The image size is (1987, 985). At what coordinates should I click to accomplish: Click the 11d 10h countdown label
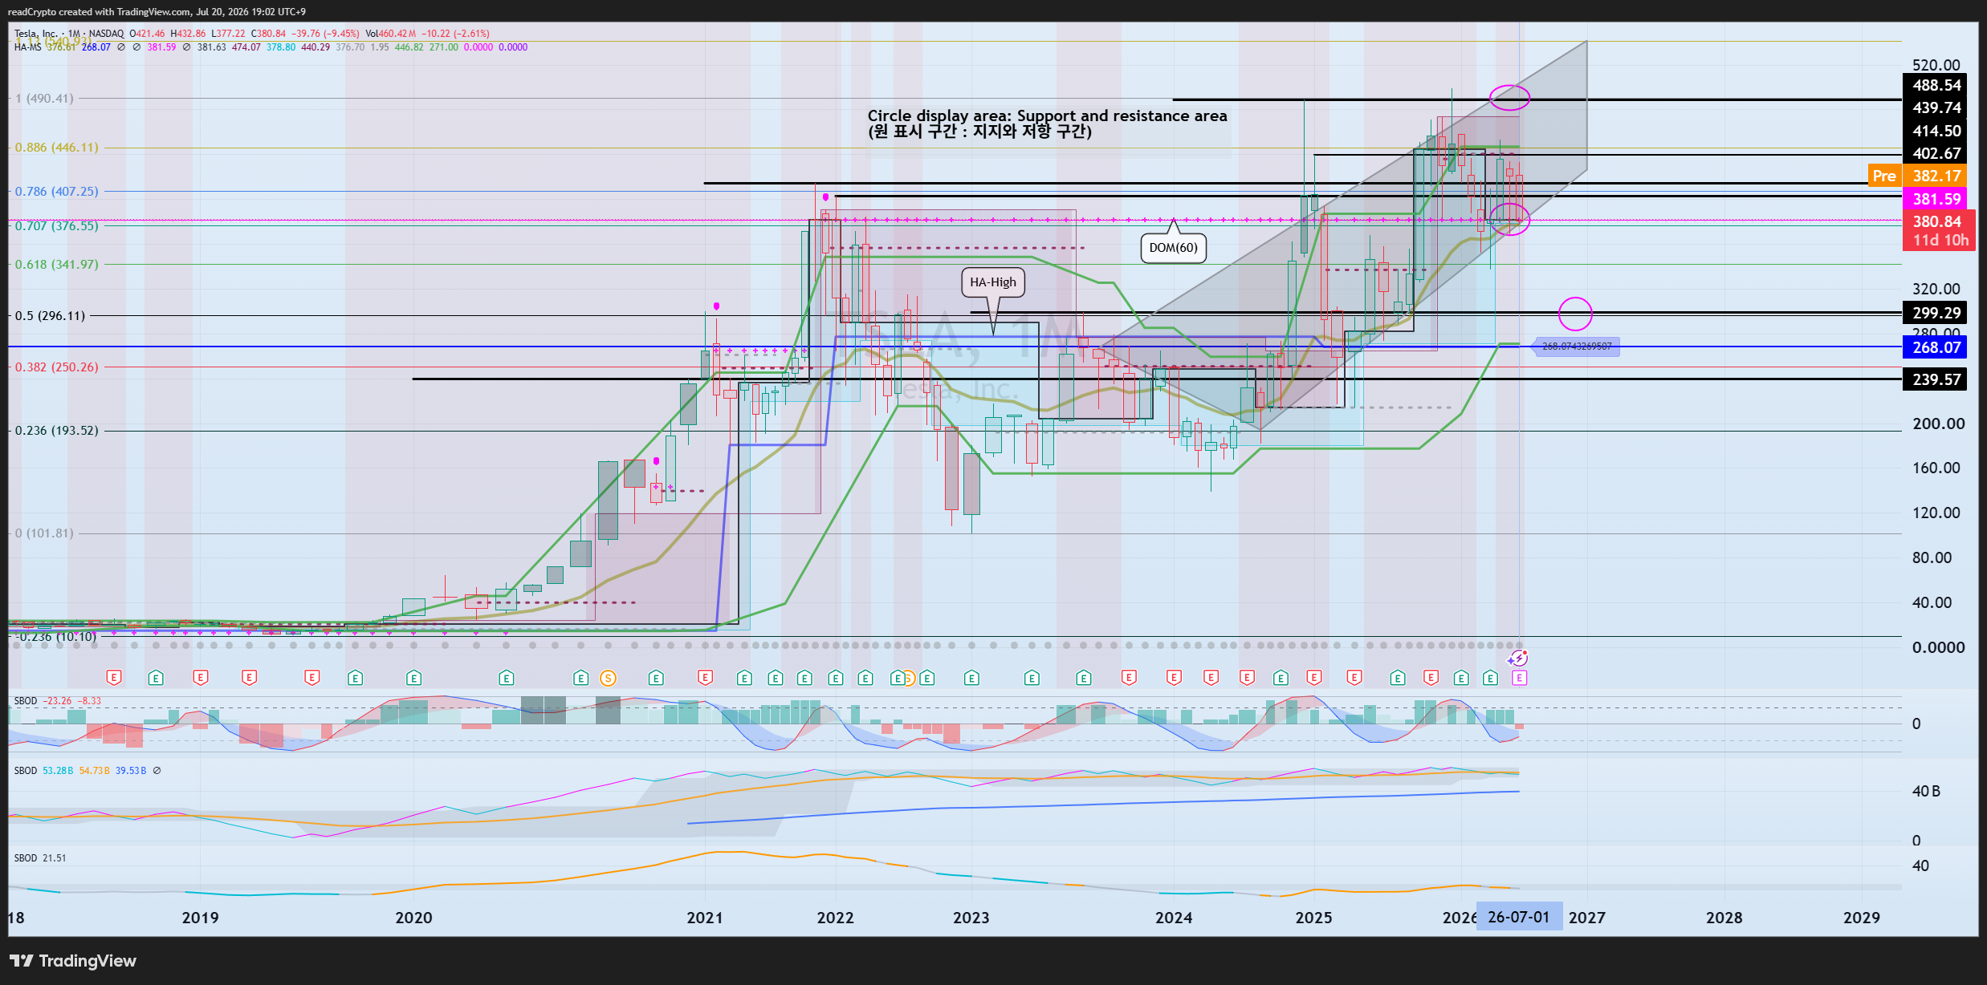[x=1940, y=241]
